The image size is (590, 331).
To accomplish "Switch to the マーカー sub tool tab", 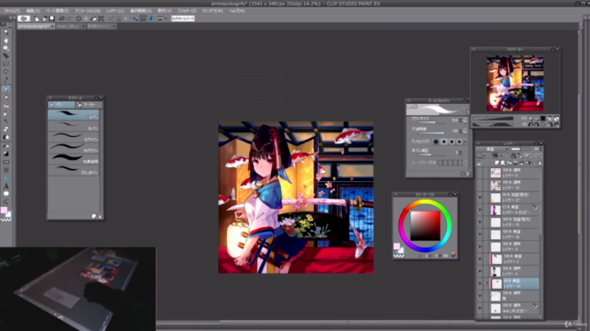I will coord(88,105).
